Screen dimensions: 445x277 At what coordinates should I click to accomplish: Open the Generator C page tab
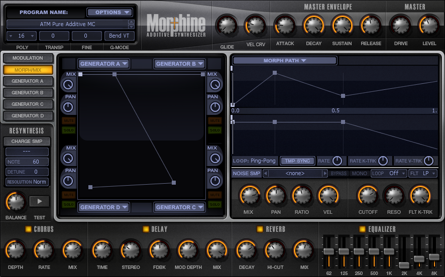click(x=28, y=104)
